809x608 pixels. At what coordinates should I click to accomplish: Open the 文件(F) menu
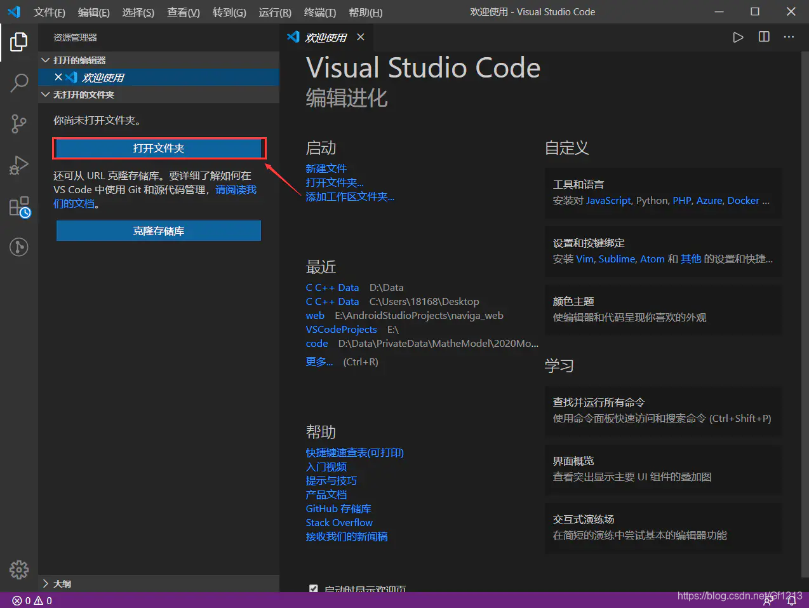[50, 12]
